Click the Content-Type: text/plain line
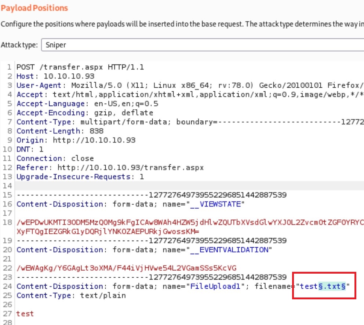The width and height of the screenshot is (364, 325). tap(71, 295)
